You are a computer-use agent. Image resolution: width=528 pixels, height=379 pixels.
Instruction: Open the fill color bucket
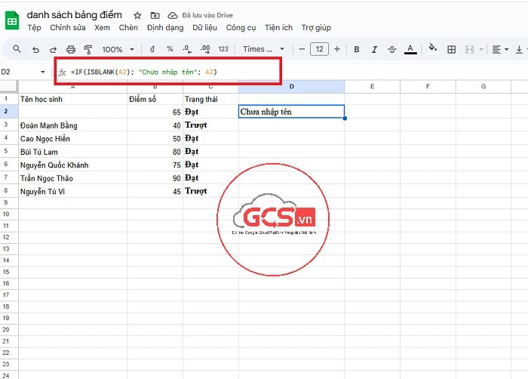[x=432, y=49]
